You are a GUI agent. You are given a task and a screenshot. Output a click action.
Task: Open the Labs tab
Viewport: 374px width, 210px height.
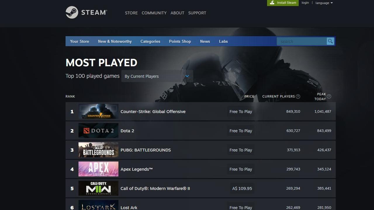tap(223, 41)
